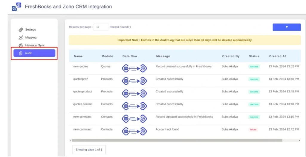Click the Name column header
Image resolution: width=306 pixels, height=157 pixels.
click(78, 56)
